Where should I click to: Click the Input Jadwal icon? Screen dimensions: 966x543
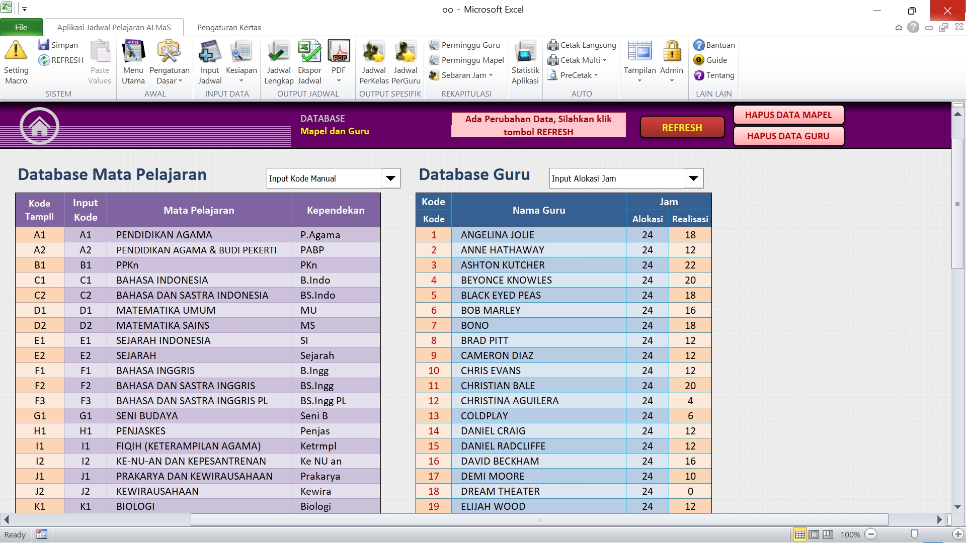tap(210, 52)
